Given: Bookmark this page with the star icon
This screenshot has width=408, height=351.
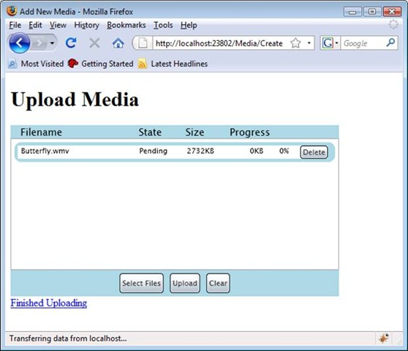Looking at the screenshot, I should (x=295, y=43).
